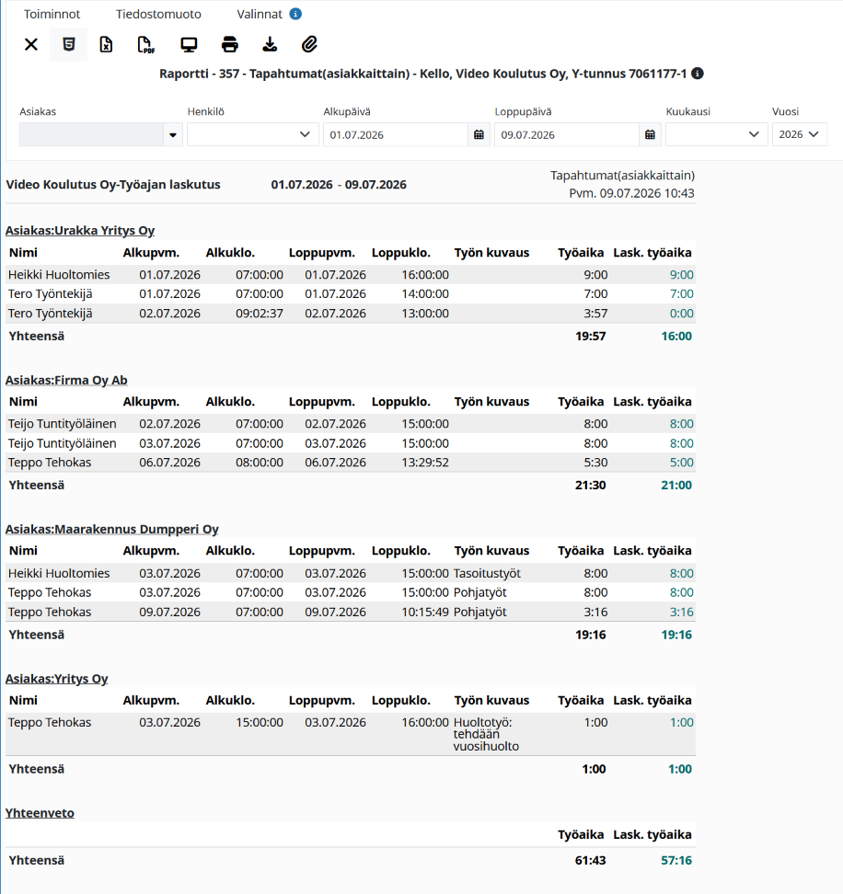Export report as Excel file
This screenshot has width=843, height=894.
pyautogui.click(x=106, y=44)
